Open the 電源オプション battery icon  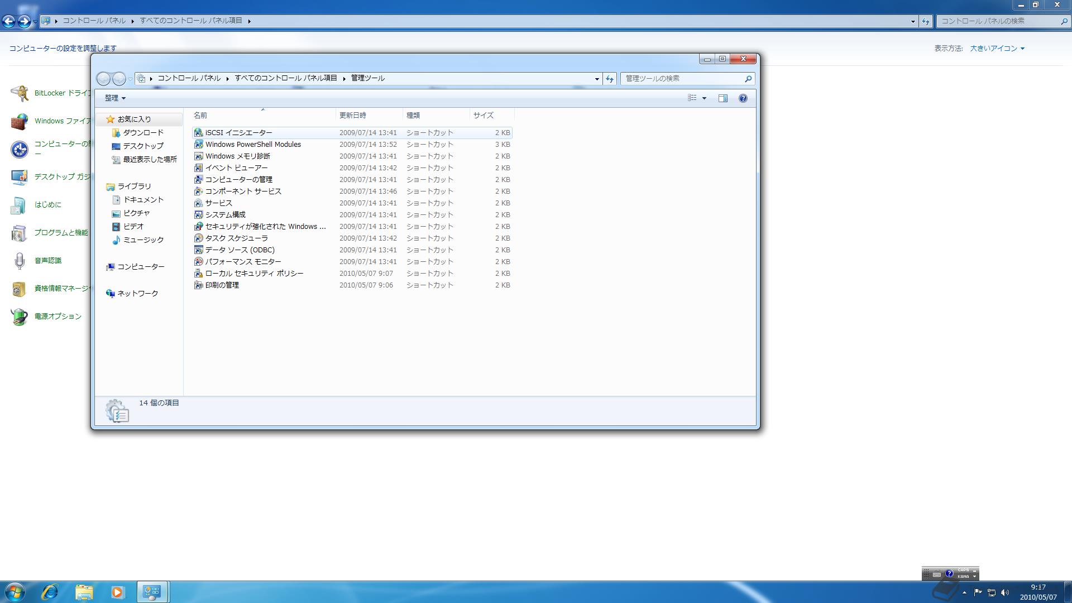click(20, 317)
